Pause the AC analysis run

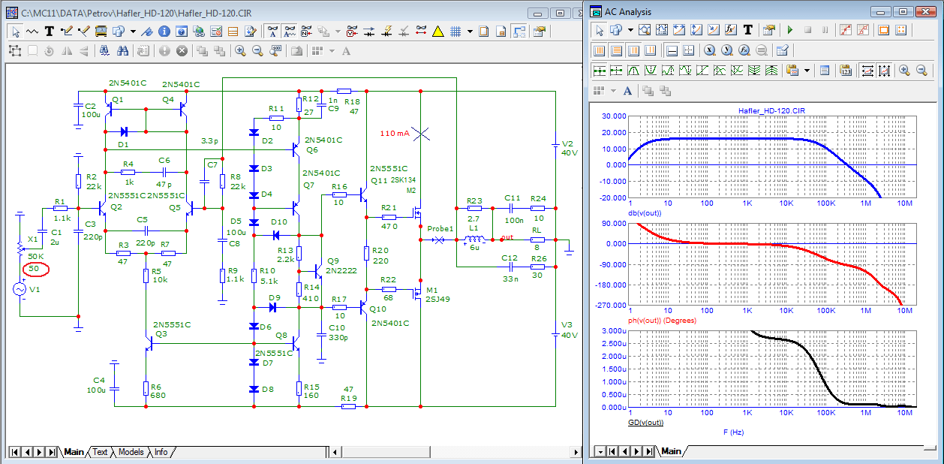point(825,30)
